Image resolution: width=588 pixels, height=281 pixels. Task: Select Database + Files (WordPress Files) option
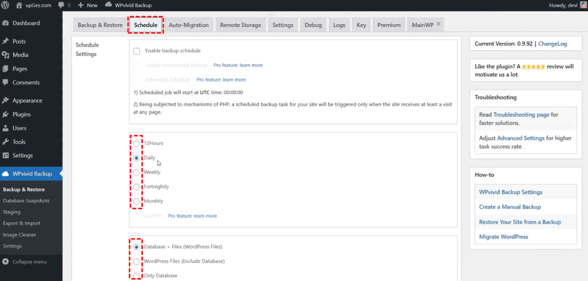(136, 247)
